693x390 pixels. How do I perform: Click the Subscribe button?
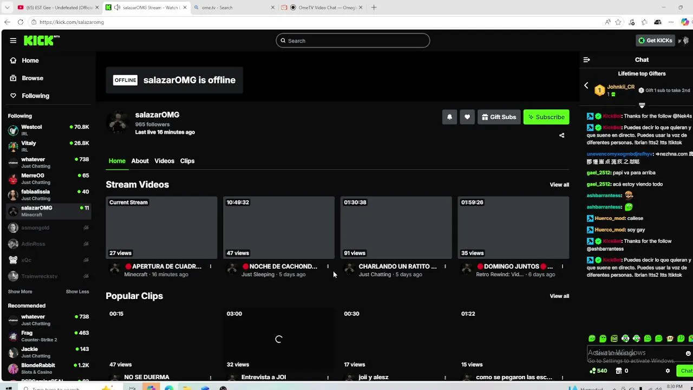546,117
